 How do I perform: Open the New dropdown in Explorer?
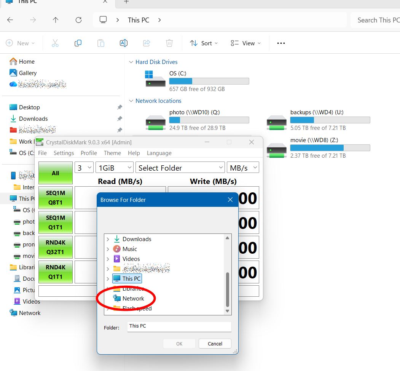coord(20,43)
